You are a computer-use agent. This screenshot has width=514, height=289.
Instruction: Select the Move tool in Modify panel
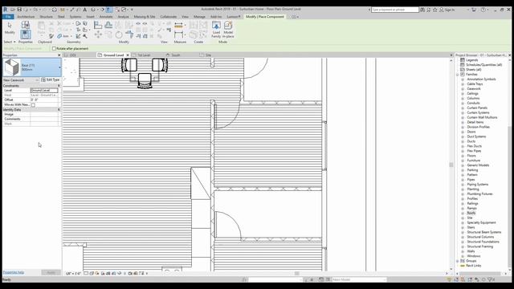click(x=98, y=35)
